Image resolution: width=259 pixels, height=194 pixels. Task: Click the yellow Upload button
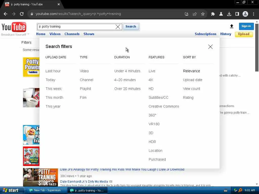pos(244,34)
